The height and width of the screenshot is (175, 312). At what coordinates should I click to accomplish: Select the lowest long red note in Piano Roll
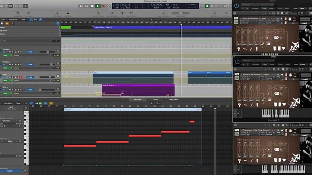80,146
